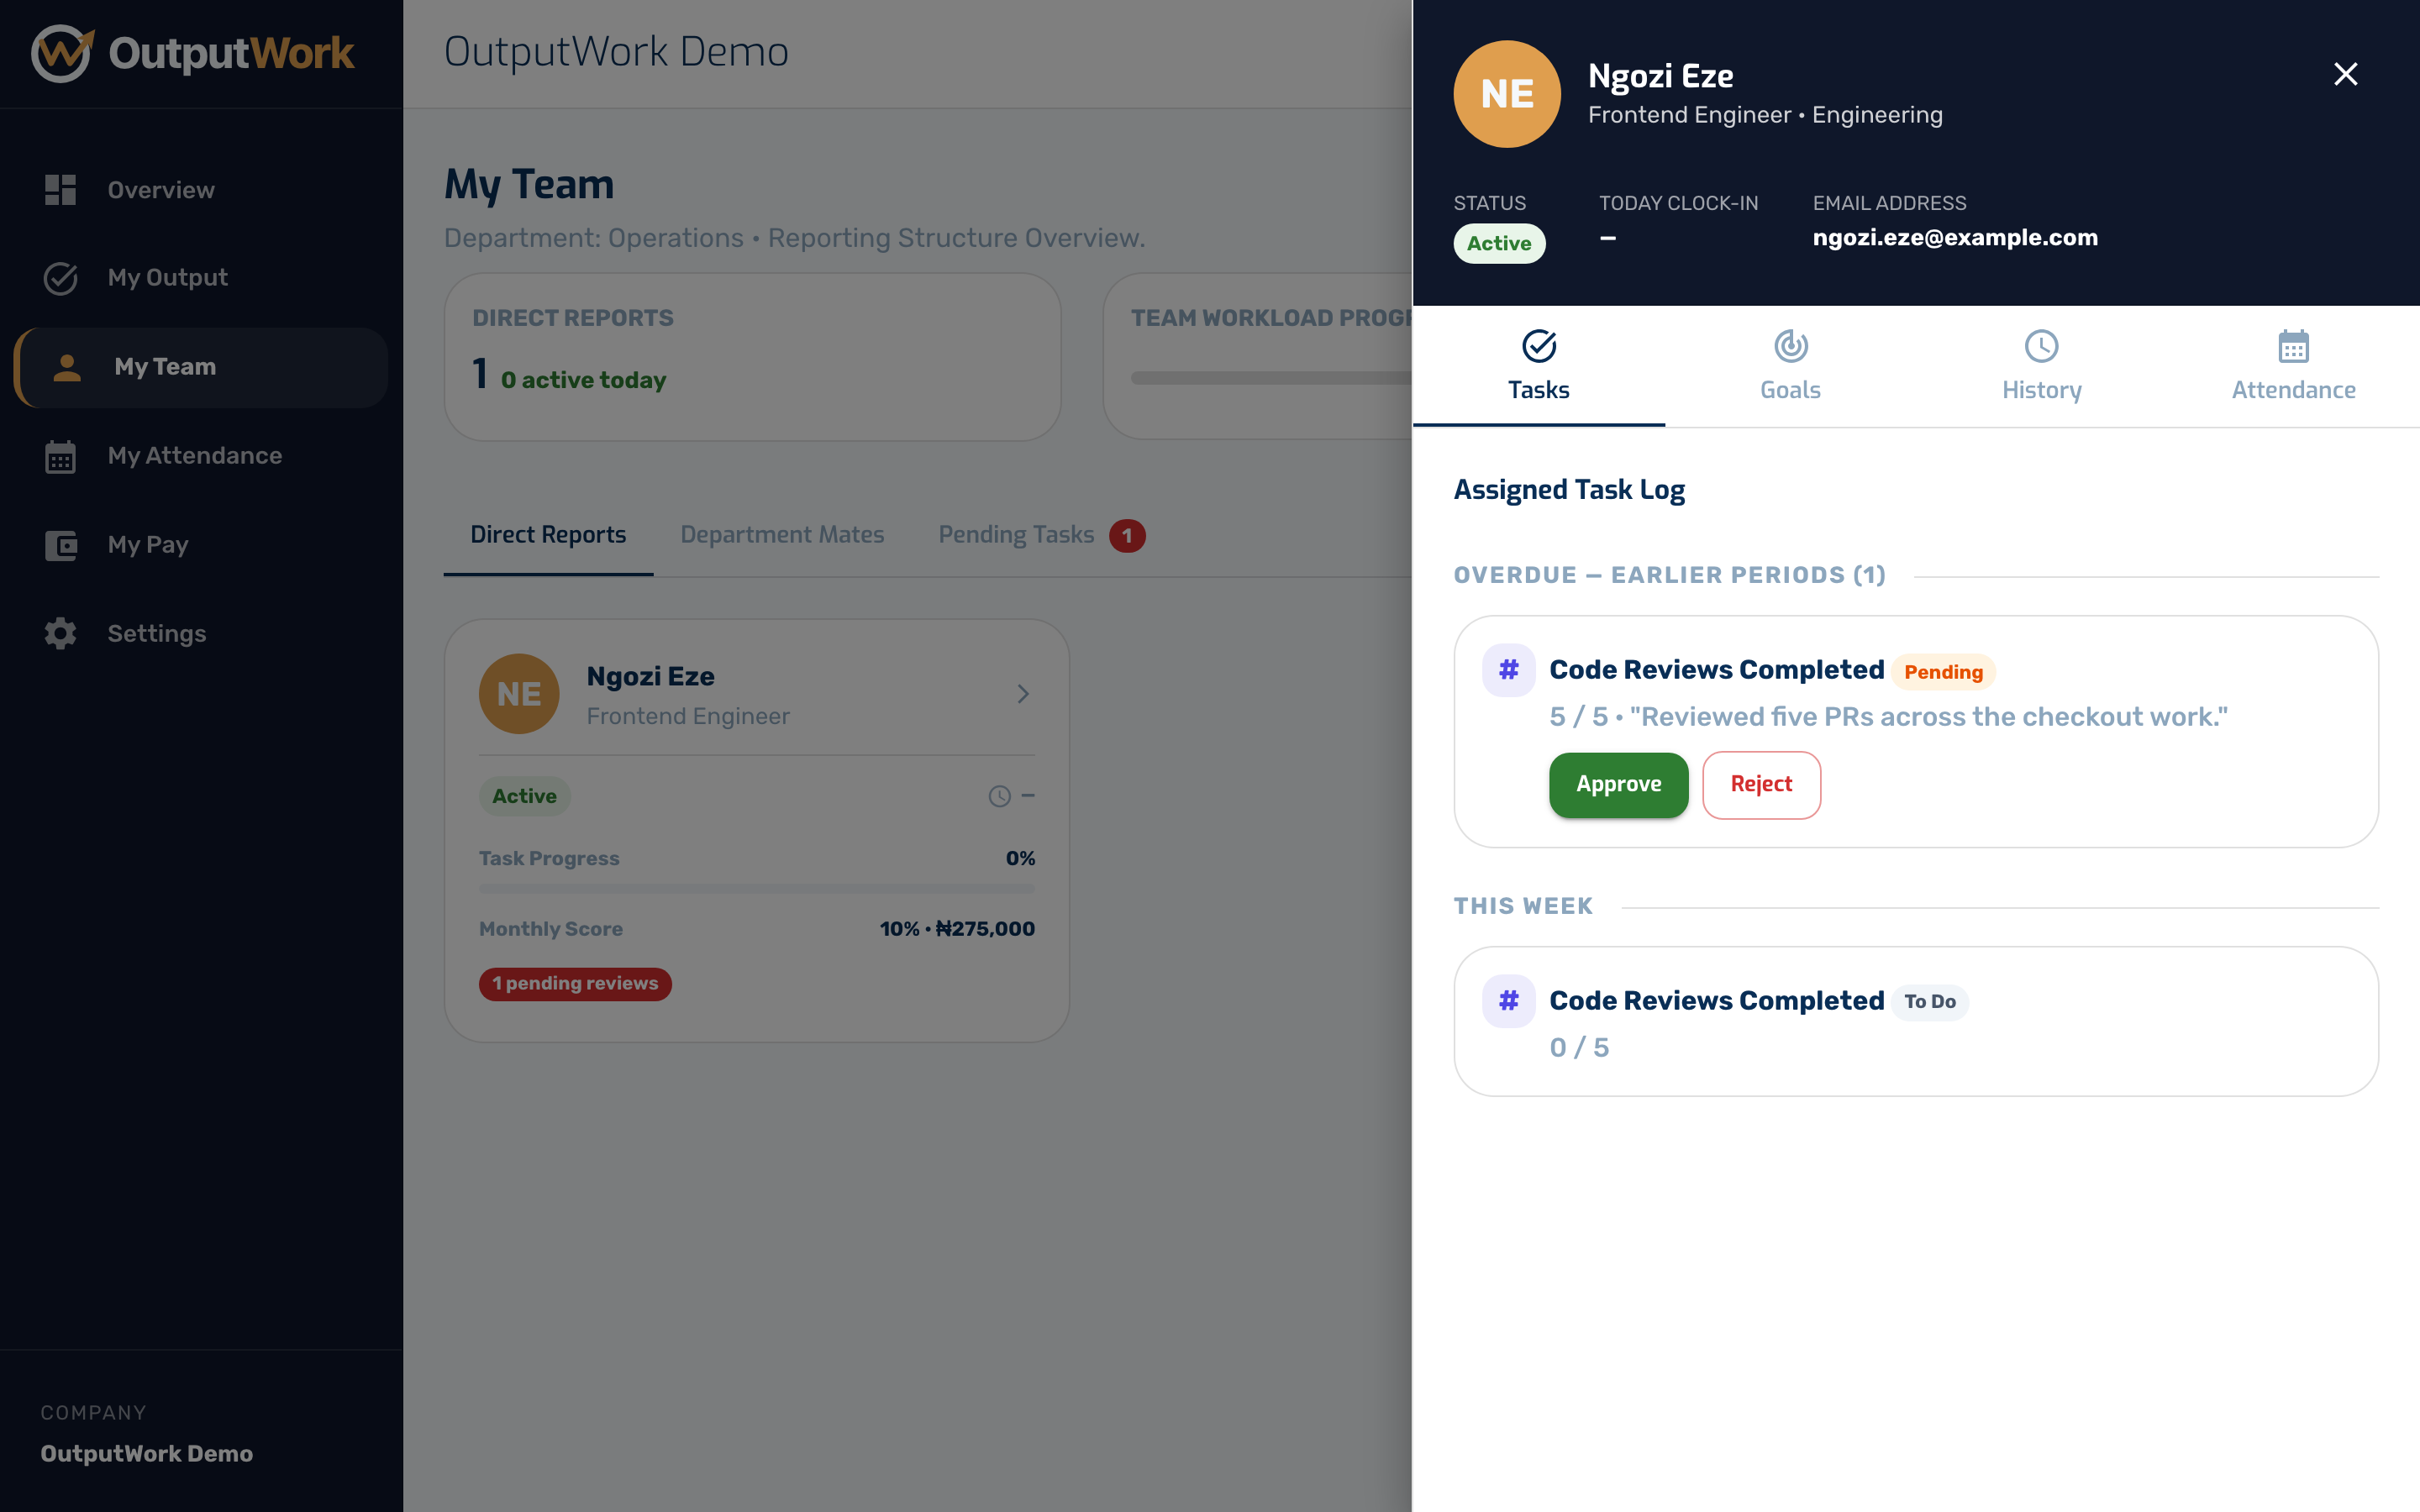
Task: Click the Tasks tab checkmark icon
Action: (1539, 346)
